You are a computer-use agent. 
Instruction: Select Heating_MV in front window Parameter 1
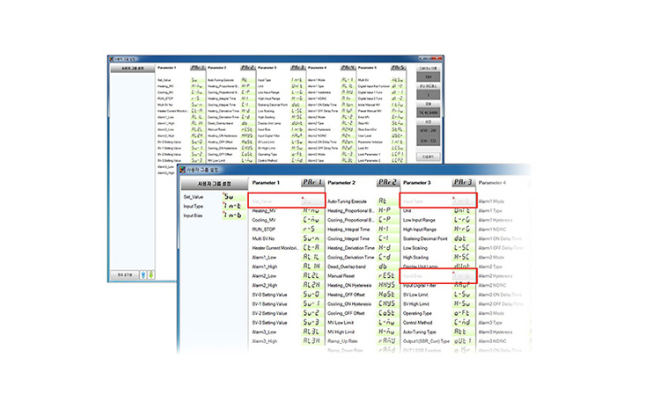coord(264,210)
